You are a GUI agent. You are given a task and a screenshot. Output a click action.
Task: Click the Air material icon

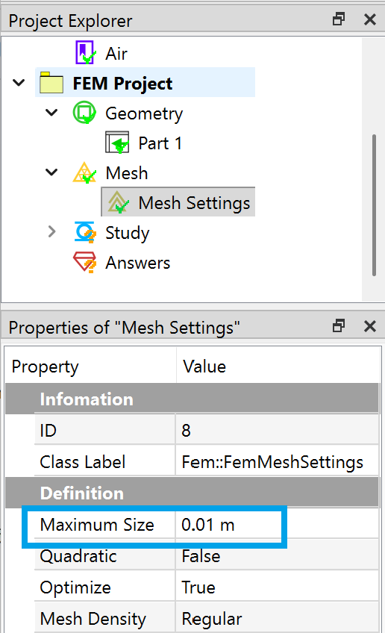(85, 53)
